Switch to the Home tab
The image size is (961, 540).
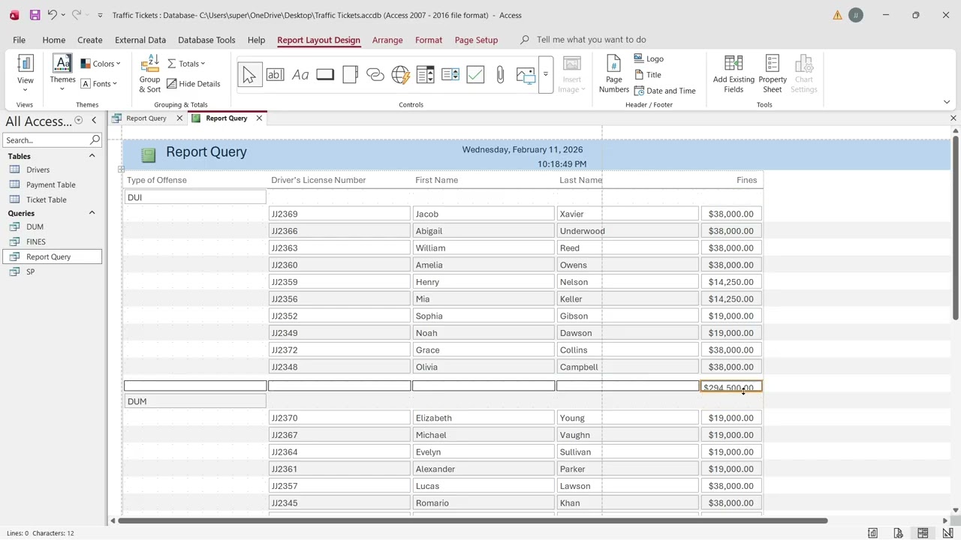pyautogui.click(x=53, y=40)
